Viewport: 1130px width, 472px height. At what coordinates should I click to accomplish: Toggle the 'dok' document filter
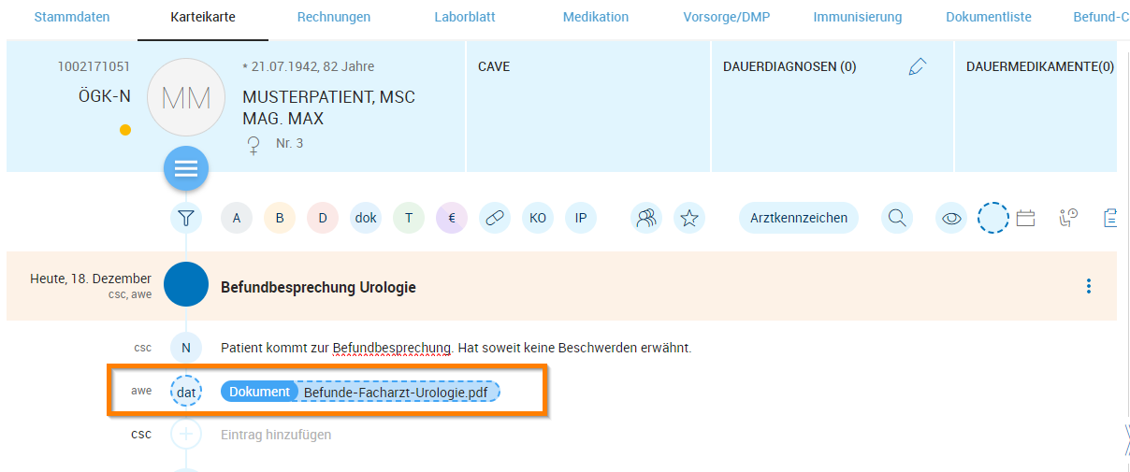coord(366,219)
